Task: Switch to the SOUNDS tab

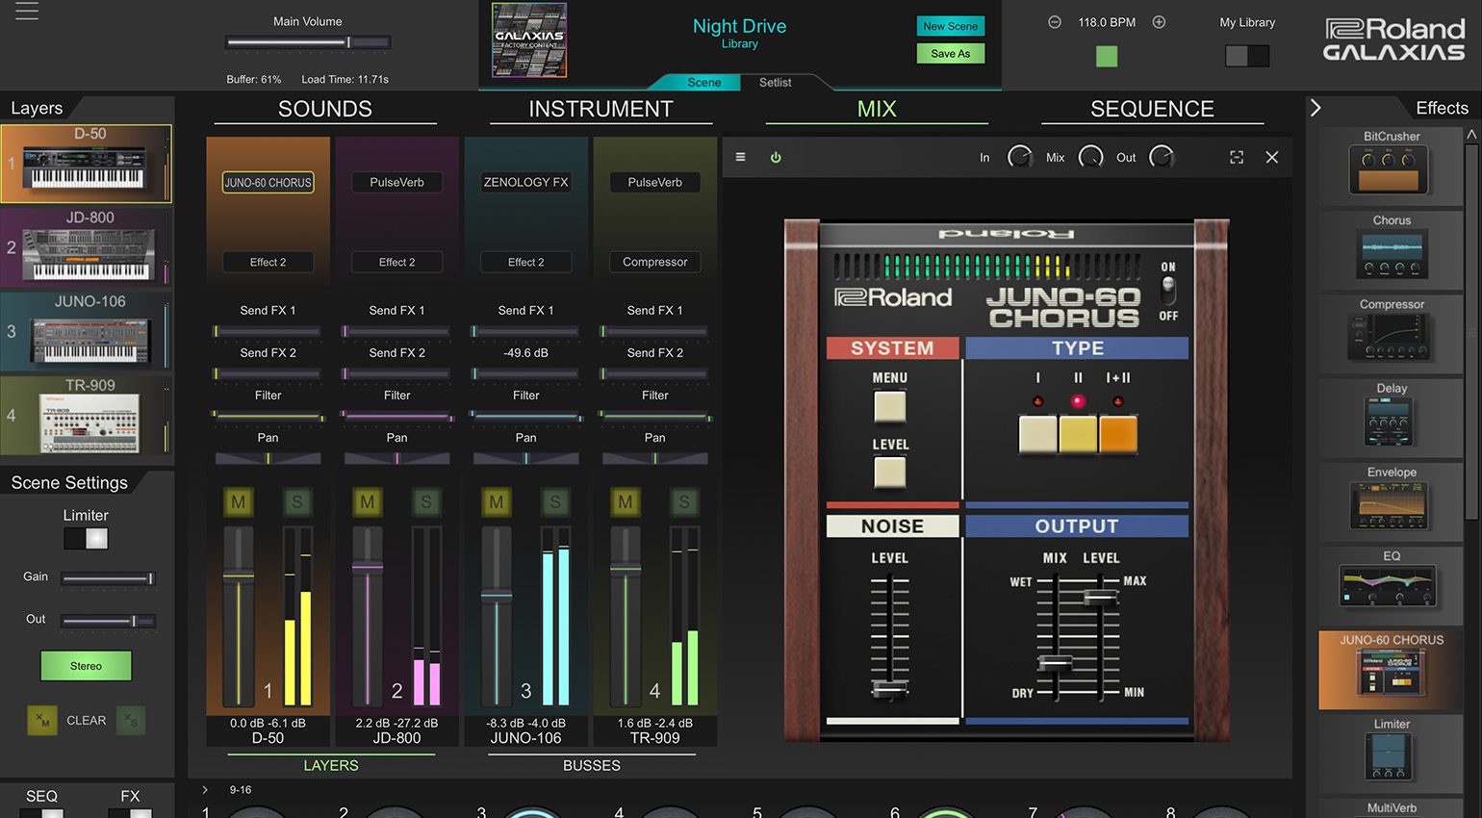Action: 325,109
